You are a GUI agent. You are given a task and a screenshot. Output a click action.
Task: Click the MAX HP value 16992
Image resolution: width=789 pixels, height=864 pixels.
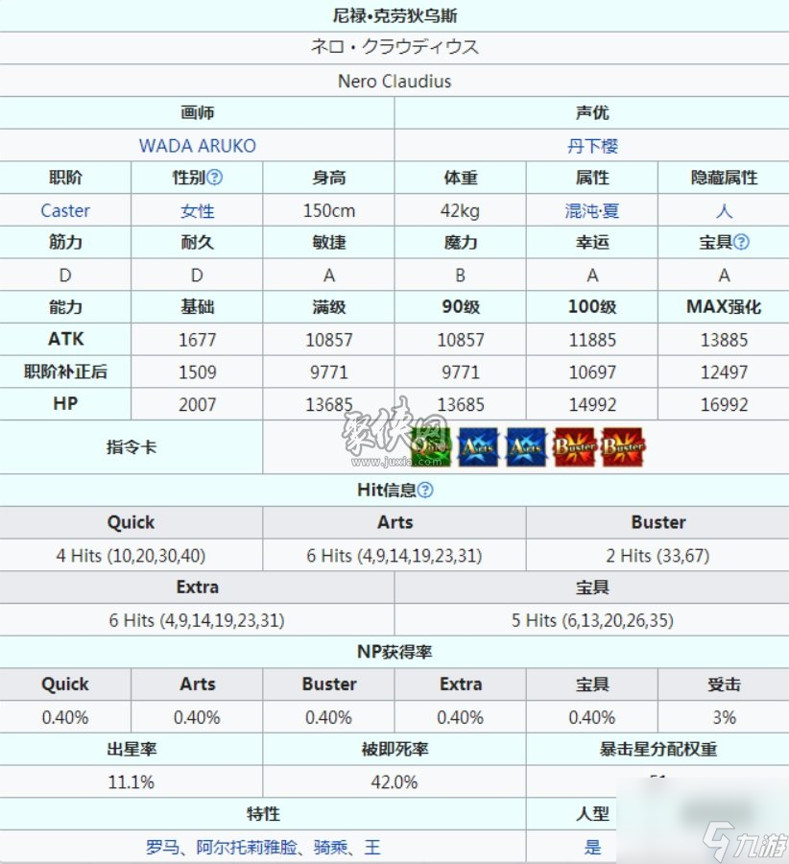coord(724,405)
